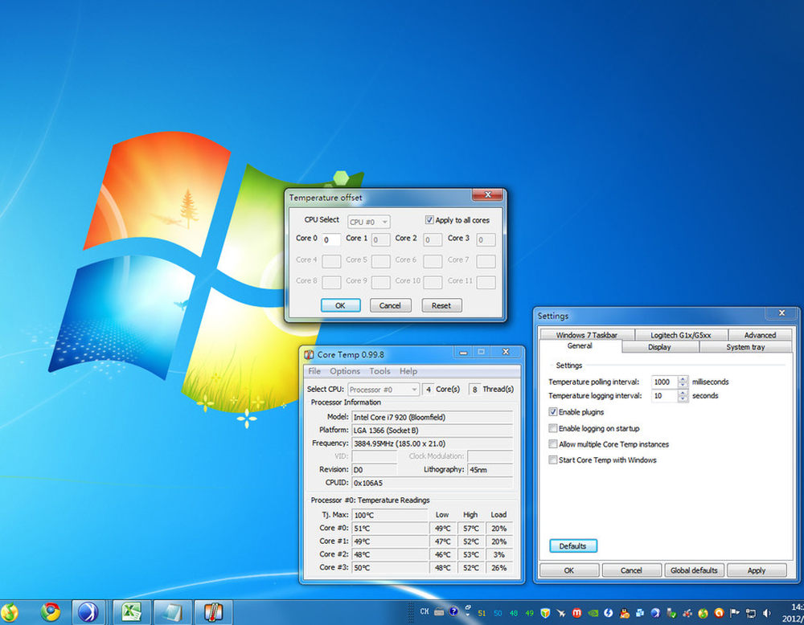The image size is (804, 625).
Task: Click the airplane tray icon
Action: click(561, 613)
